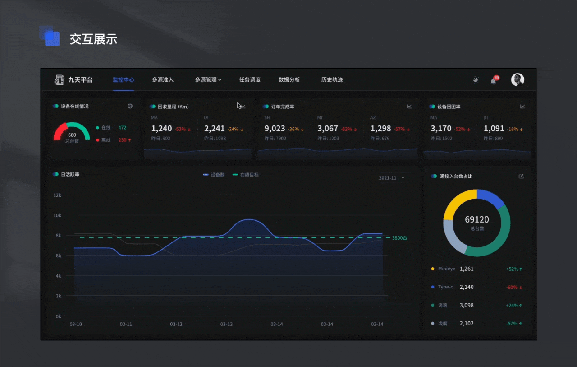Image resolution: width=577 pixels, height=367 pixels.
Task: Toggle the Minieye legend entry
Action: [x=443, y=269]
